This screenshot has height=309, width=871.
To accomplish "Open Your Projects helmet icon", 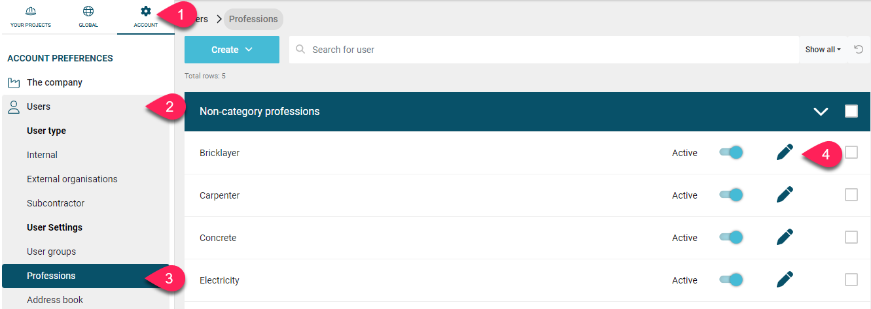I will (x=30, y=11).
